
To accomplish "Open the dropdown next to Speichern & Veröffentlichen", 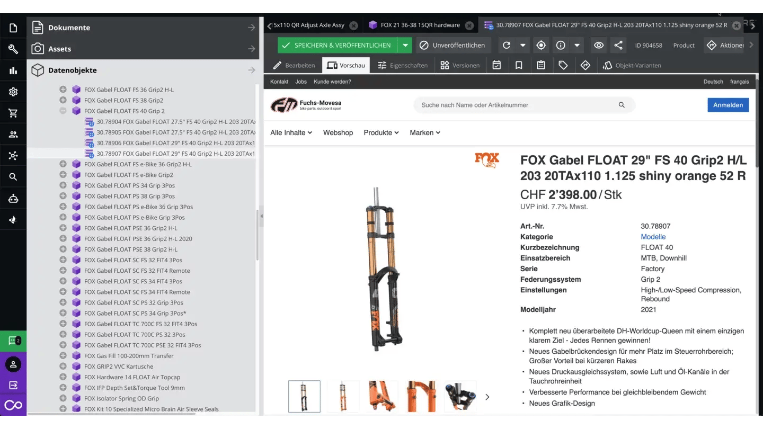I will 405,45.
